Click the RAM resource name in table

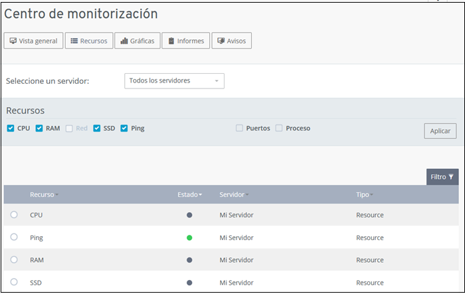click(37, 260)
